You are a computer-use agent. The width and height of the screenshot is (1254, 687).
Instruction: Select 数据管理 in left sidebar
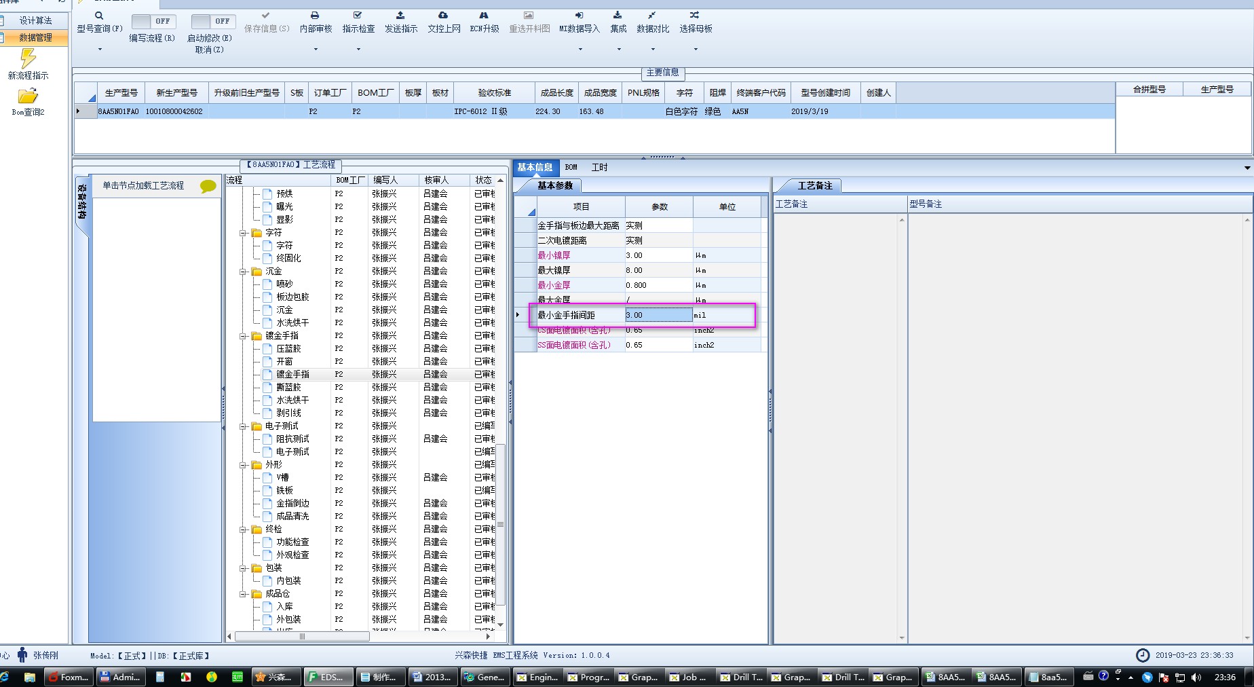pos(35,37)
